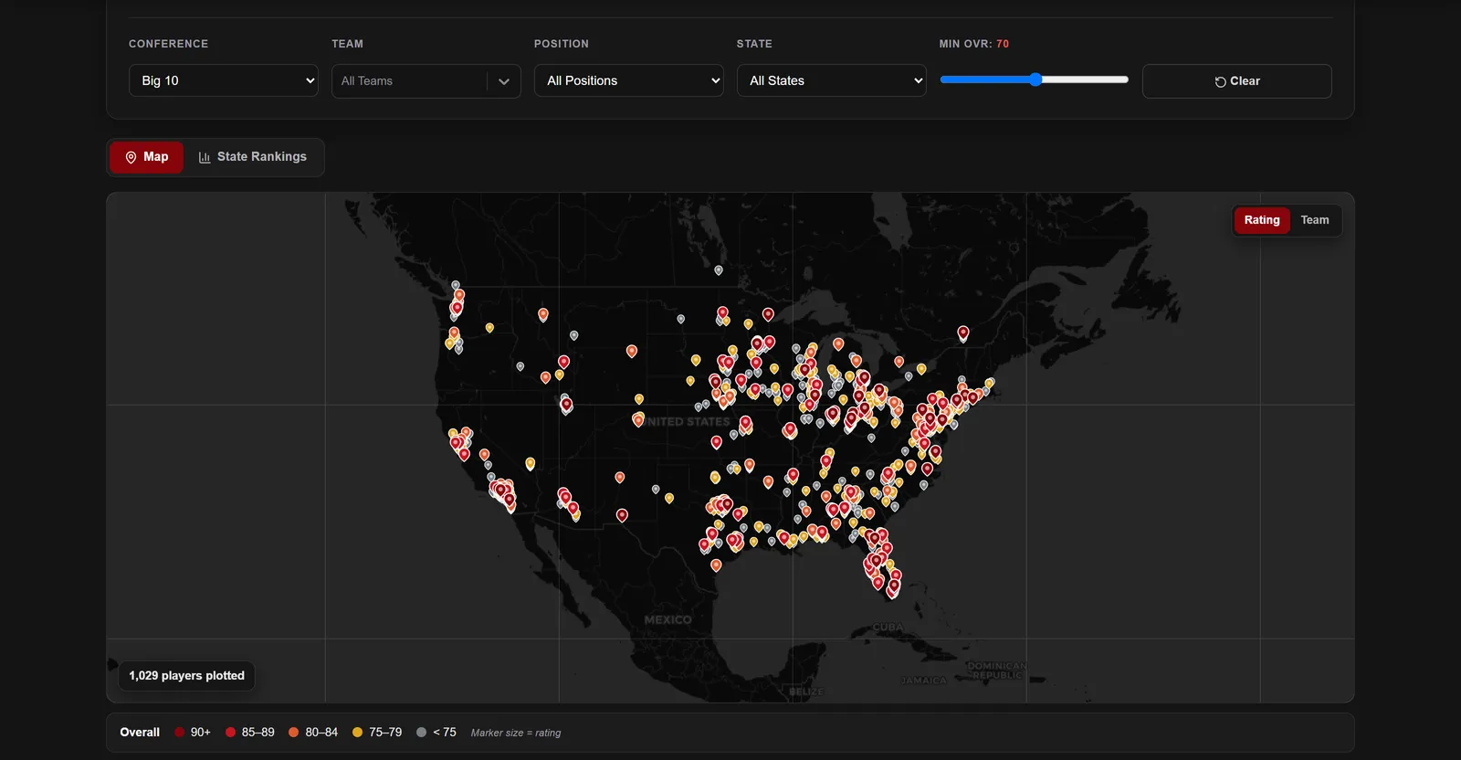The image size is (1461, 760).
Task: Click the MEXICO map label
Action: (668, 620)
